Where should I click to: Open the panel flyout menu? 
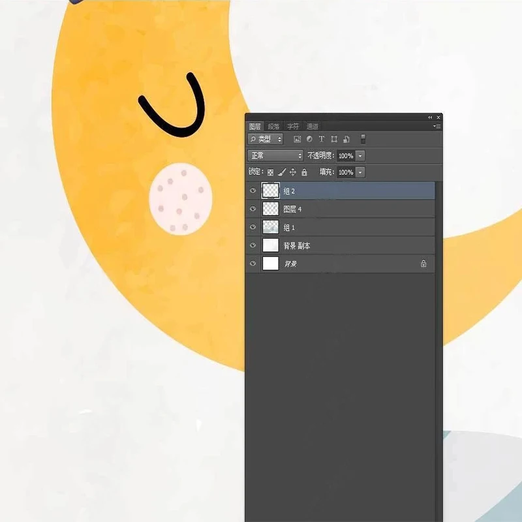click(x=437, y=126)
